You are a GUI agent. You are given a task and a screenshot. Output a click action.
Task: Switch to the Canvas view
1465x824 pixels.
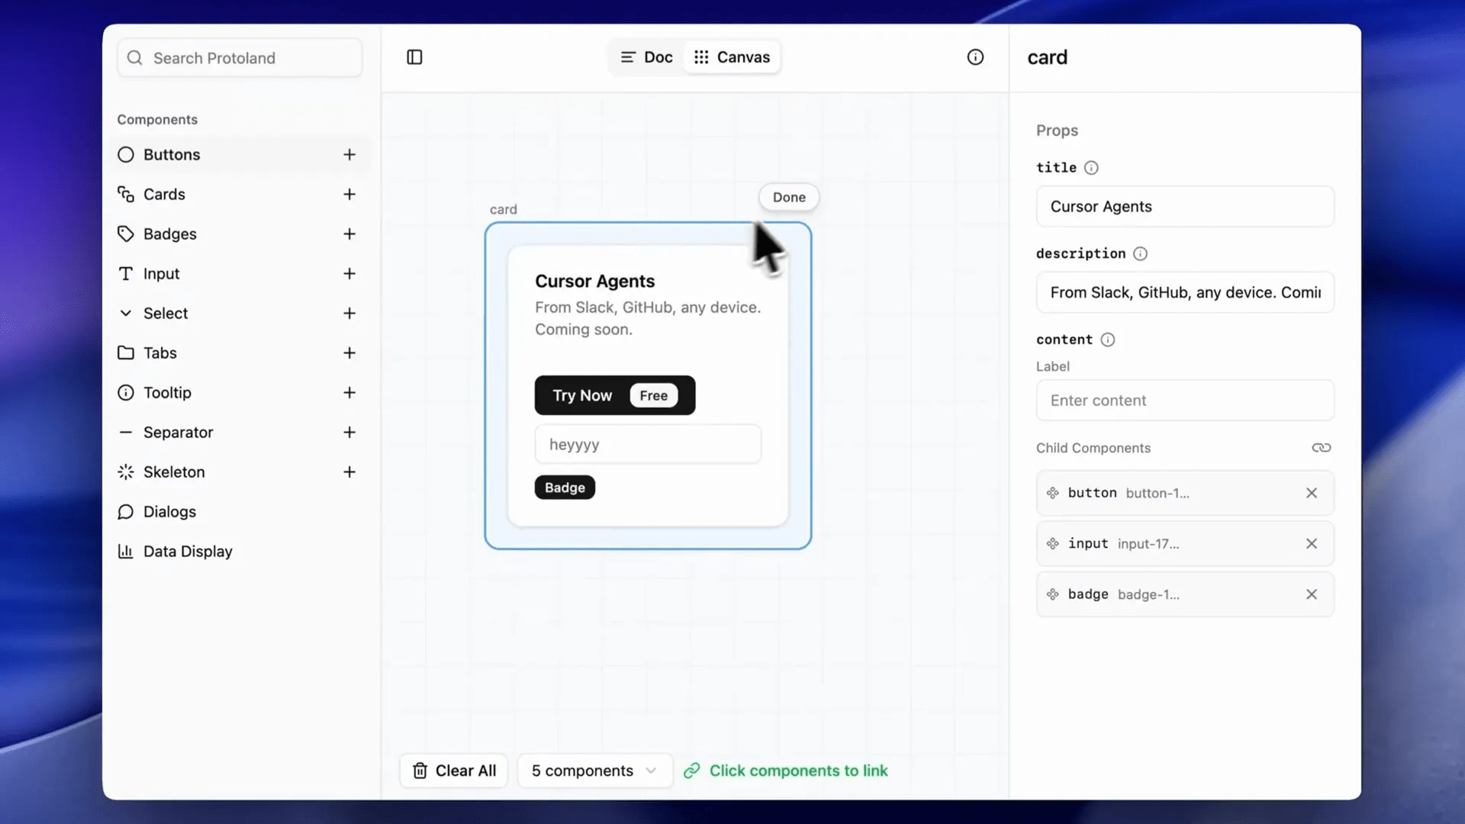point(732,57)
